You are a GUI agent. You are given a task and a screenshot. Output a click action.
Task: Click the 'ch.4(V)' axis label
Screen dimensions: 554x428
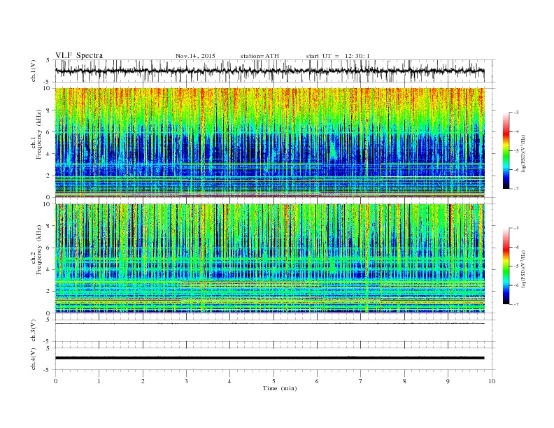[34, 359]
